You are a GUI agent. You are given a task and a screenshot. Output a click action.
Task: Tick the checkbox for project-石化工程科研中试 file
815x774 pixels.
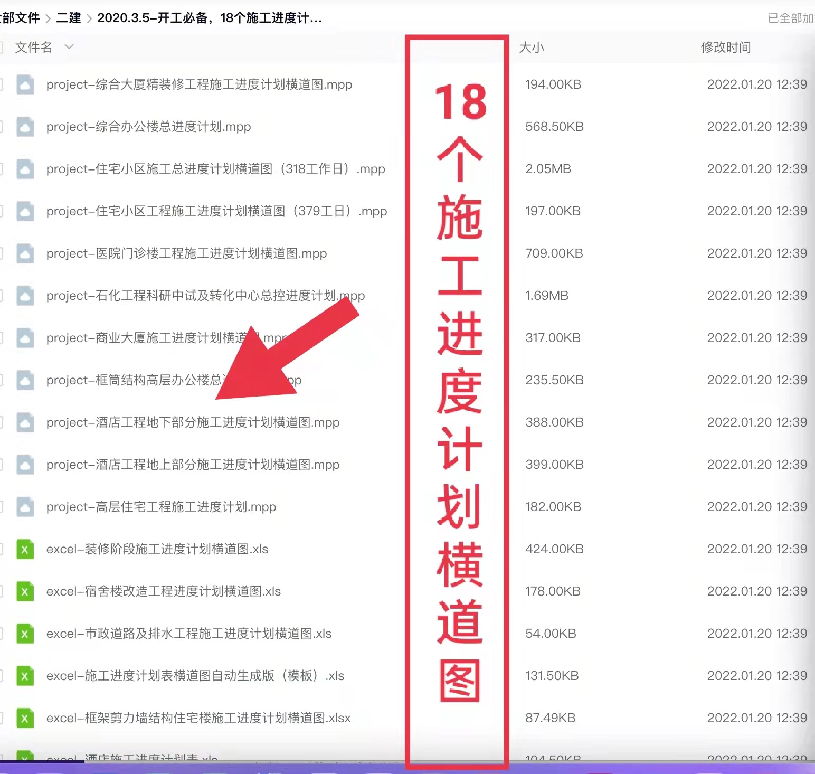(1, 296)
